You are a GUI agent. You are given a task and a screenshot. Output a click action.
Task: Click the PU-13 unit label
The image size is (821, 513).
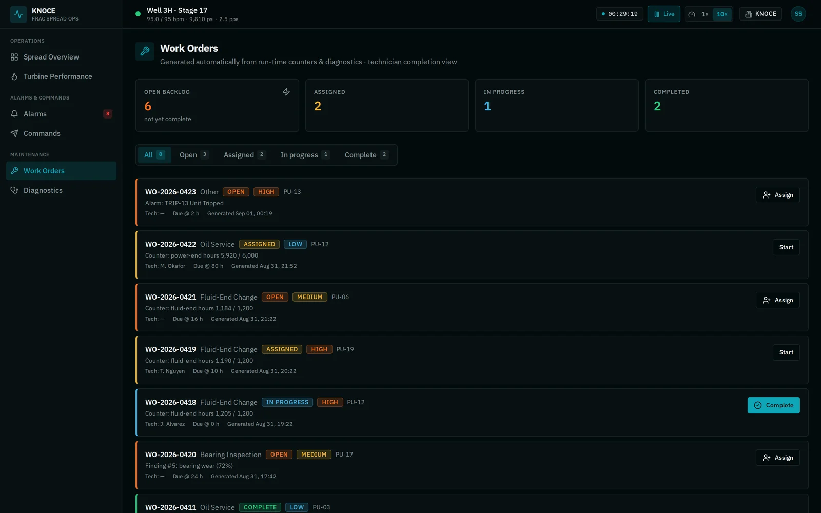click(292, 192)
